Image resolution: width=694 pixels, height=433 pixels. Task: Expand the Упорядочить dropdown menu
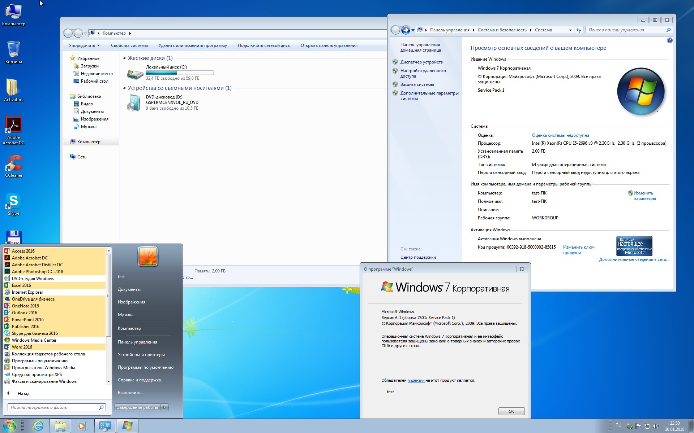click(x=84, y=45)
